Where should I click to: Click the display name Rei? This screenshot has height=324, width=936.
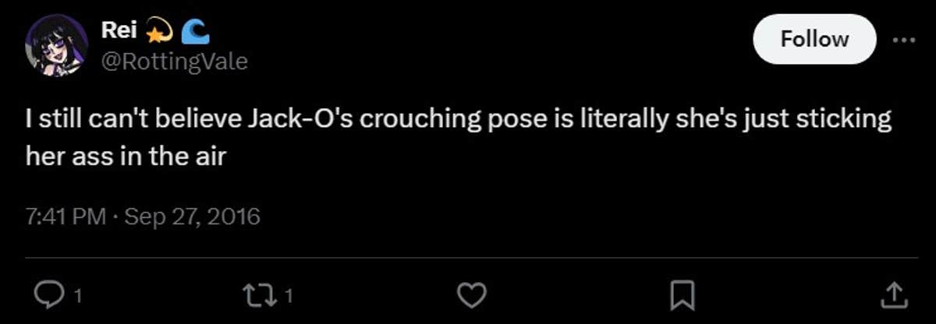coord(117,31)
